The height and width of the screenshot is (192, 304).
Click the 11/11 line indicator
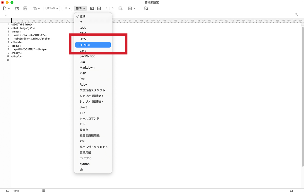pyautogui.click(x=16, y=191)
